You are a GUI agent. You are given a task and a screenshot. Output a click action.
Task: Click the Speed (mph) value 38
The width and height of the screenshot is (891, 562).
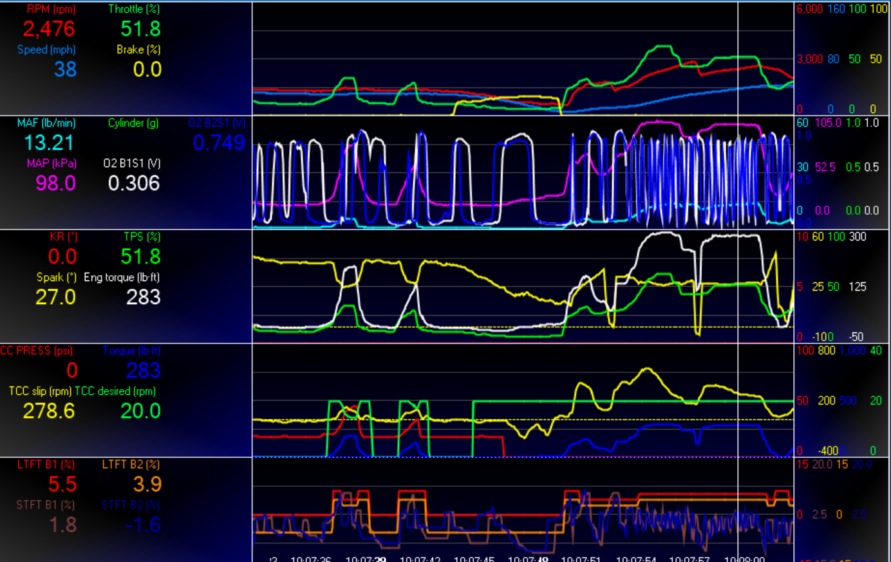(65, 69)
